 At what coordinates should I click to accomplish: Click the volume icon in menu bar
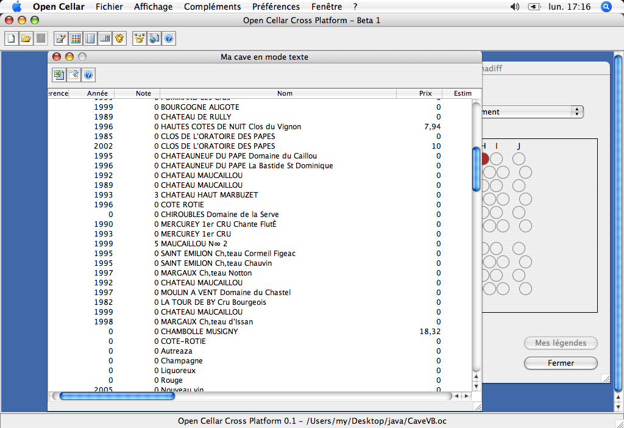(x=515, y=7)
